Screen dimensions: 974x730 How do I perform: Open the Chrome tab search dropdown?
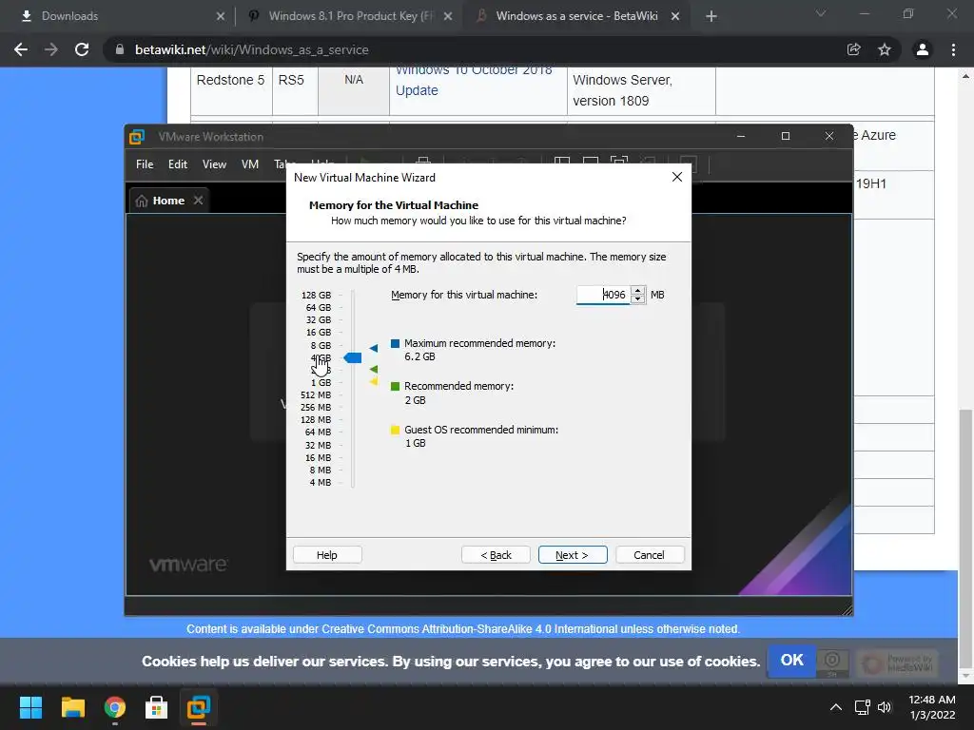(821, 13)
